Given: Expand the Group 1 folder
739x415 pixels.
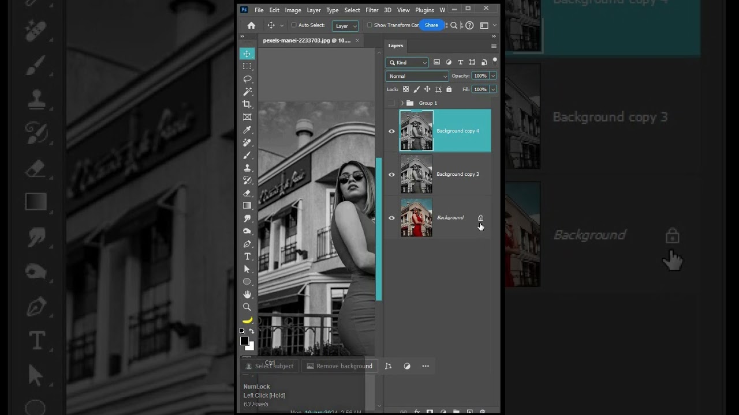Looking at the screenshot, I should (402, 103).
